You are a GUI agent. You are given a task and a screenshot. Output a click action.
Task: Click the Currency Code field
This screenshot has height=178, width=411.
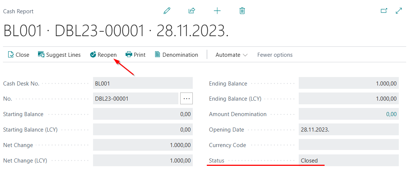(349, 145)
